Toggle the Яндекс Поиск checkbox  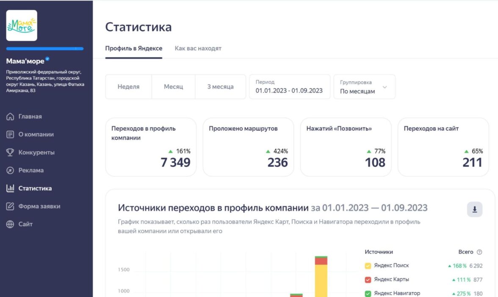tap(368, 266)
